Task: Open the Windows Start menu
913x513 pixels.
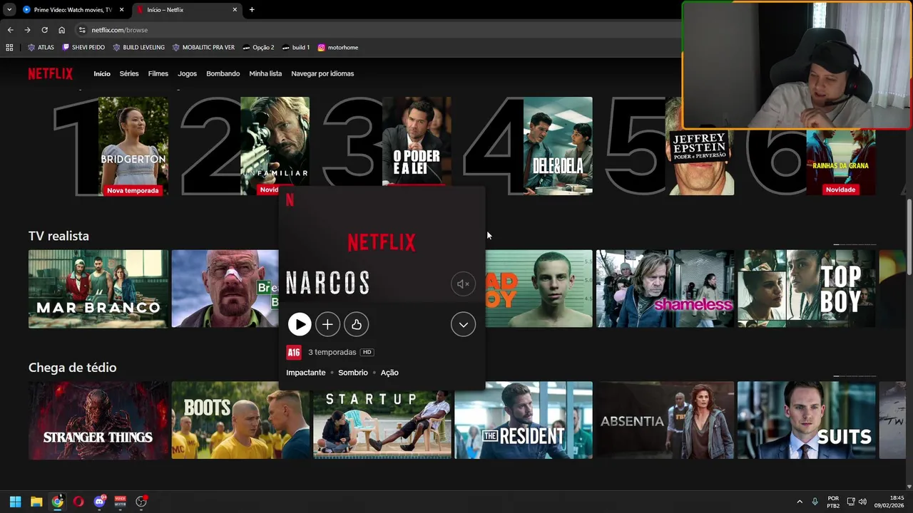Action: click(x=15, y=502)
